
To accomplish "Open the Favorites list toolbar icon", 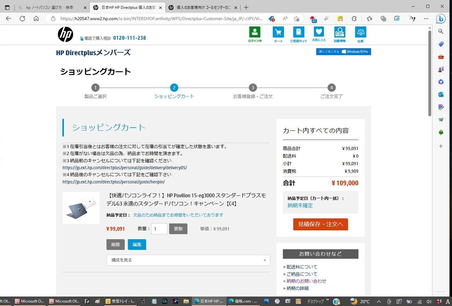I will (x=369, y=19).
